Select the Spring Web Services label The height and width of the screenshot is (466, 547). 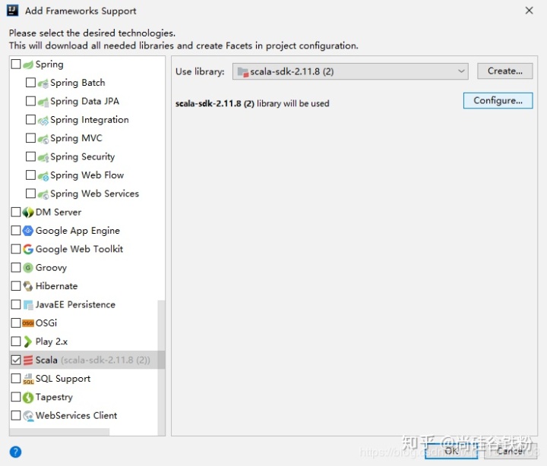[94, 194]
